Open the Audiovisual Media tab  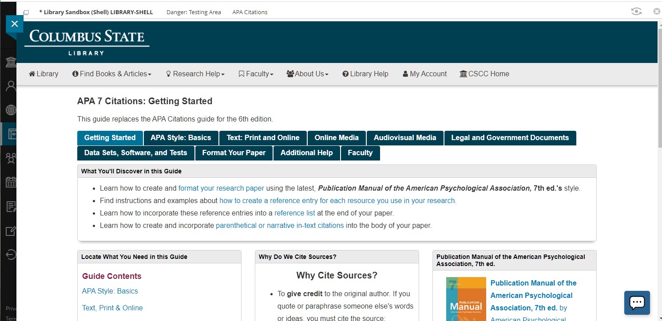tap(405, 138)
